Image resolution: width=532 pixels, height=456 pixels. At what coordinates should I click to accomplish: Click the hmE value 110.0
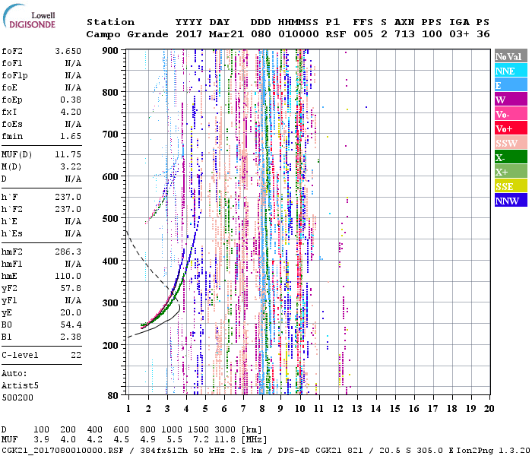coord(68,276)
